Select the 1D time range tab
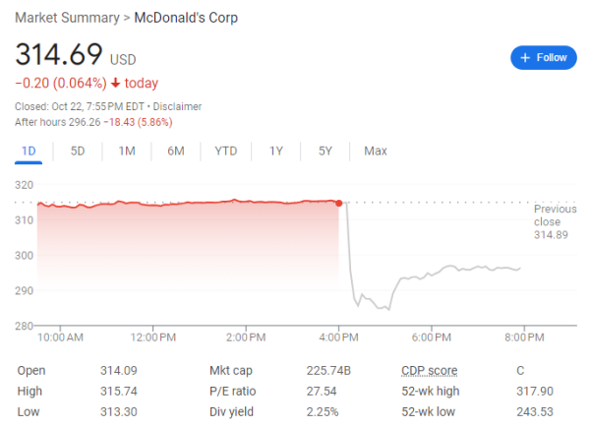The width and height of the screenshot is (590, 428). coord(29,151)
